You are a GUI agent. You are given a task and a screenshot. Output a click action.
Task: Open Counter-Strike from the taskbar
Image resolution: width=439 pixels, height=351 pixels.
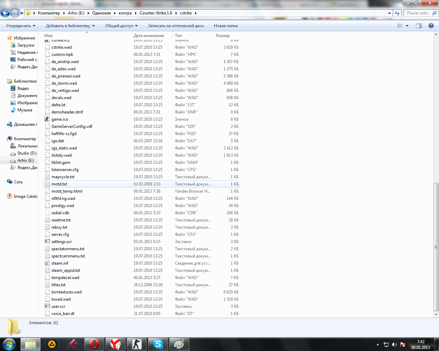point(137,344)
